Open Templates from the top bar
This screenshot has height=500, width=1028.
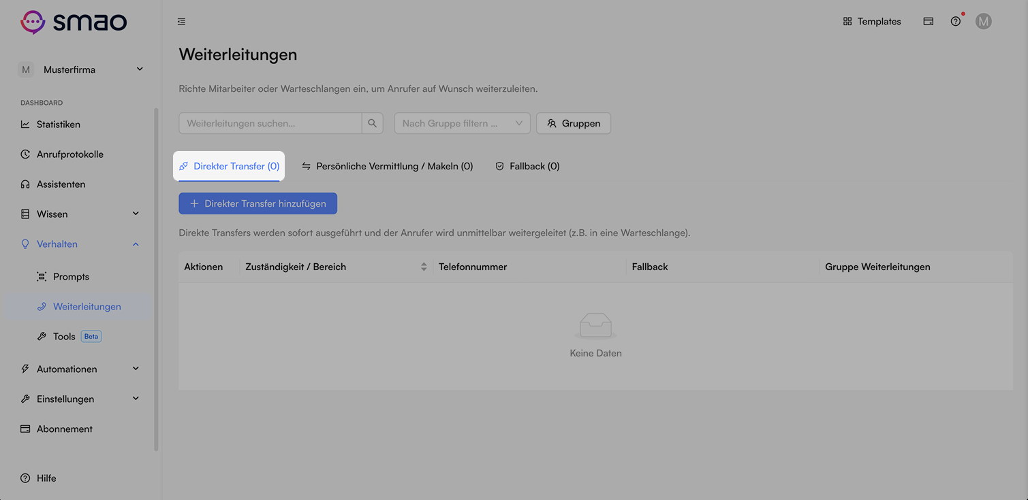[872, 22]
